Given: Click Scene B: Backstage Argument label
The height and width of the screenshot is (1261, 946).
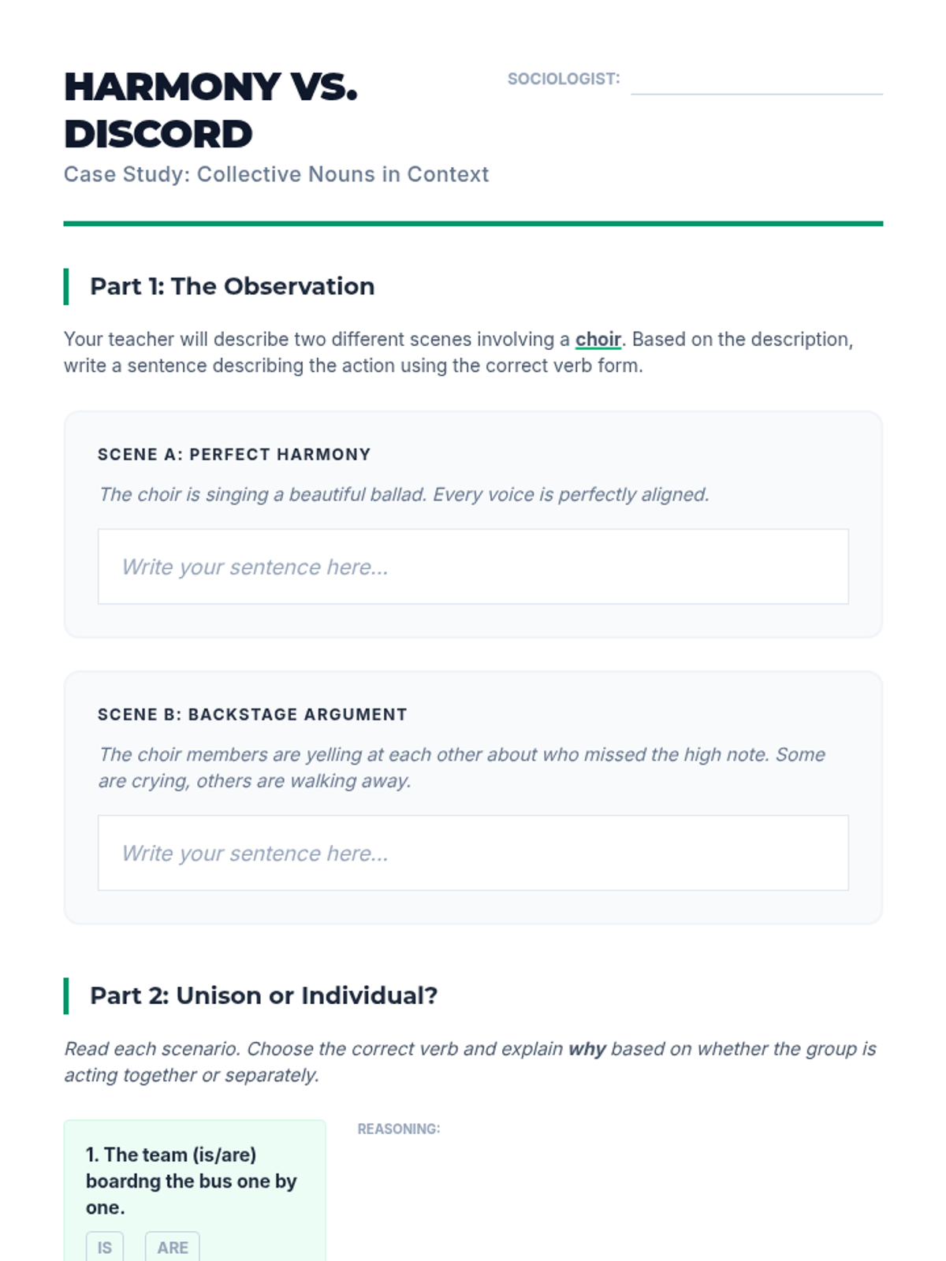Looking at the screenshot, I should click(x=252, y=714).
